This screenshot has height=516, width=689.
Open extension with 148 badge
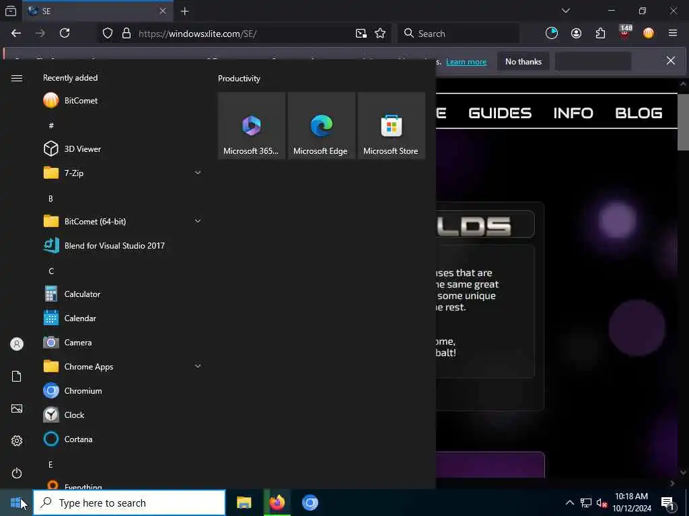click(625, 32)
